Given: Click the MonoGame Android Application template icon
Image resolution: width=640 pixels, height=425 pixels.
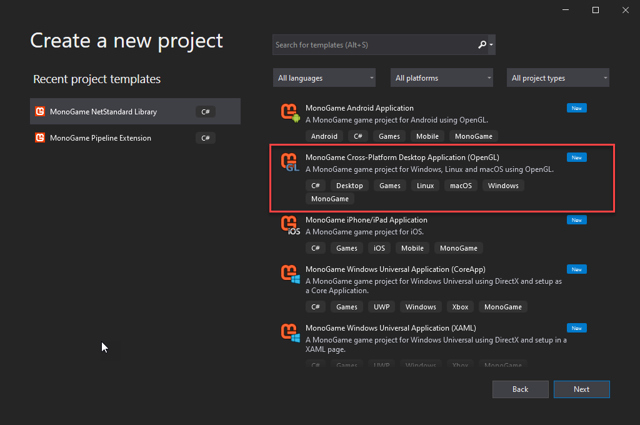Looking at the screenshot, I should click(290, 113).
